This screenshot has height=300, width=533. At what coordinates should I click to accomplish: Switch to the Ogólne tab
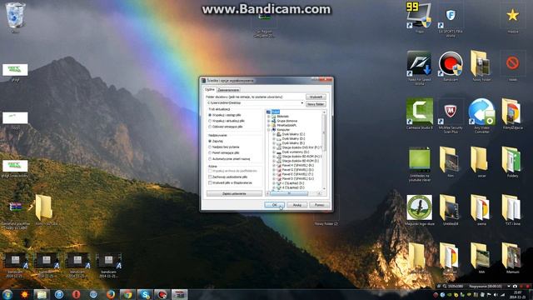pyautogui.click(x=210, y=89)
